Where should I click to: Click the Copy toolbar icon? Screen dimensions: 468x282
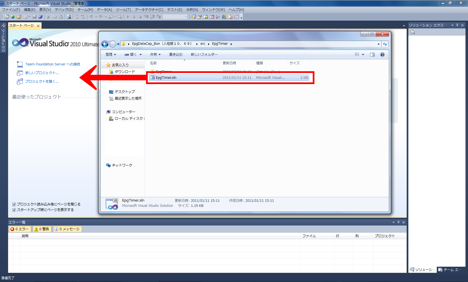click(54, 17)
